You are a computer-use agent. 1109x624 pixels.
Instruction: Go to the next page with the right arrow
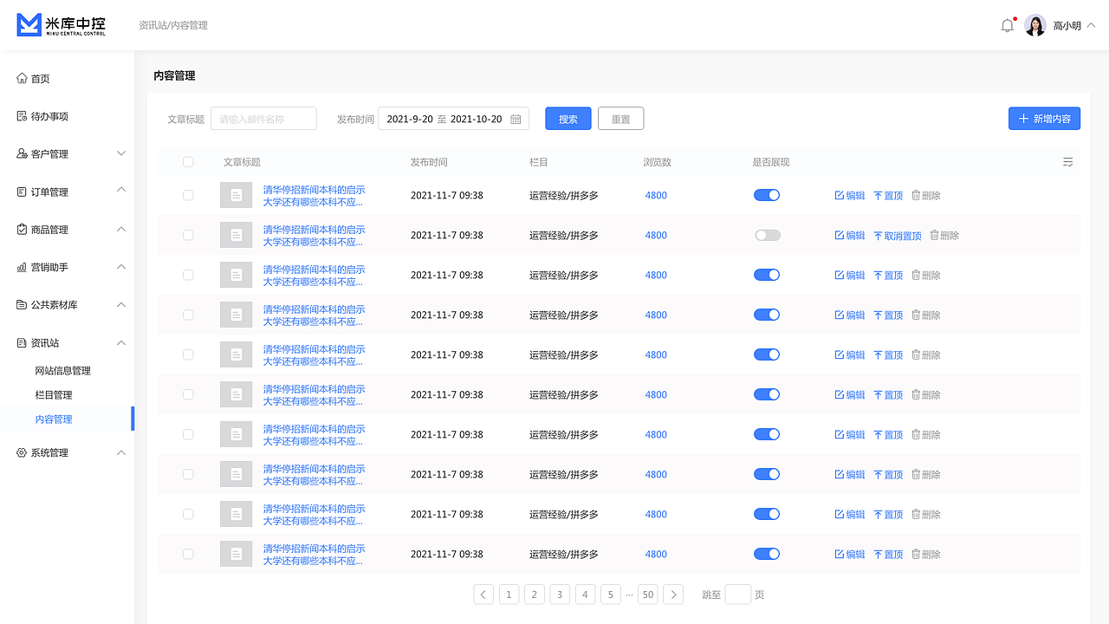click(x=673, y=595)
